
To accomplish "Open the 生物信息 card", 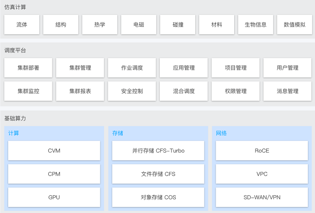I will point(256,24).
